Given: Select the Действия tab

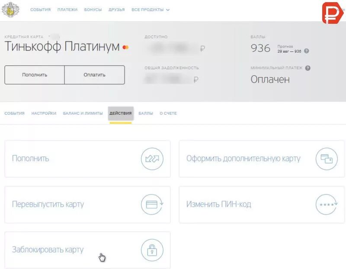Looking at the screenshot, I should click(x=121, y=113).
